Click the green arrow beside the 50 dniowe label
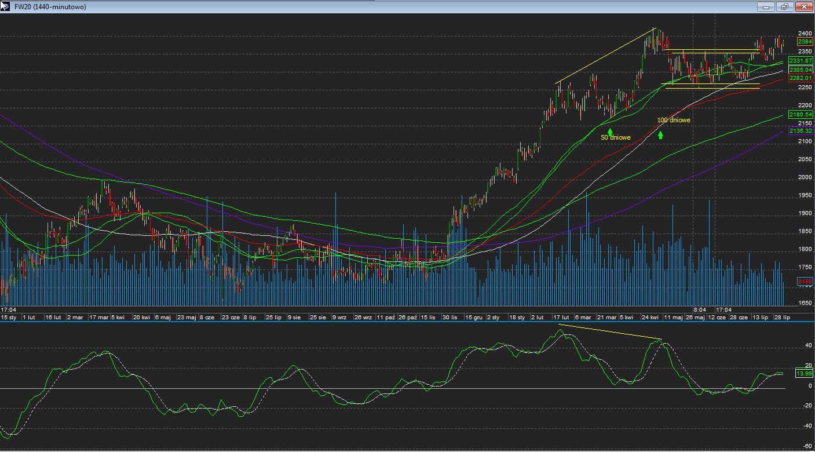 (610, 132)
